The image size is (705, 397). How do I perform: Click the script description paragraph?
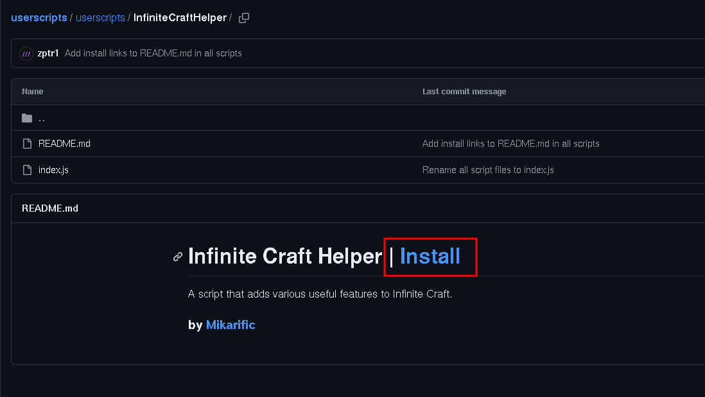point(320,294)
